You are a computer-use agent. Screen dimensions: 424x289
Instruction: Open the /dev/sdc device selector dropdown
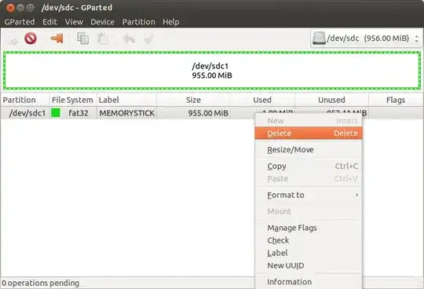(366, 38)
